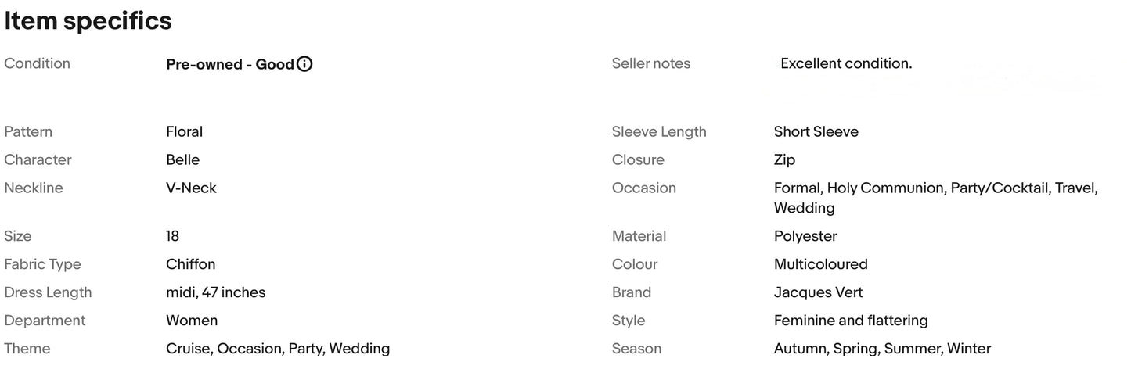Click the Zip closure value
The image size is (1131, 369).
coord(784,159)
